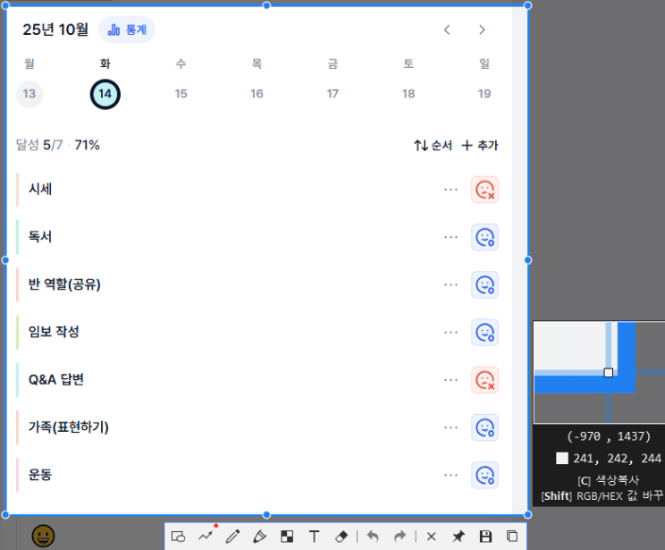665x550 pixels.
Task: Click the 달성 5/7 · 71% progress text
Action: (x=58, y=145)
